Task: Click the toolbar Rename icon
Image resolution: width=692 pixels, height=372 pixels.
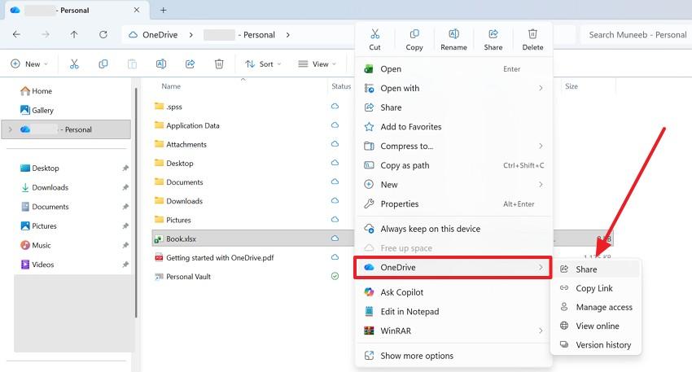Action: 161,64
